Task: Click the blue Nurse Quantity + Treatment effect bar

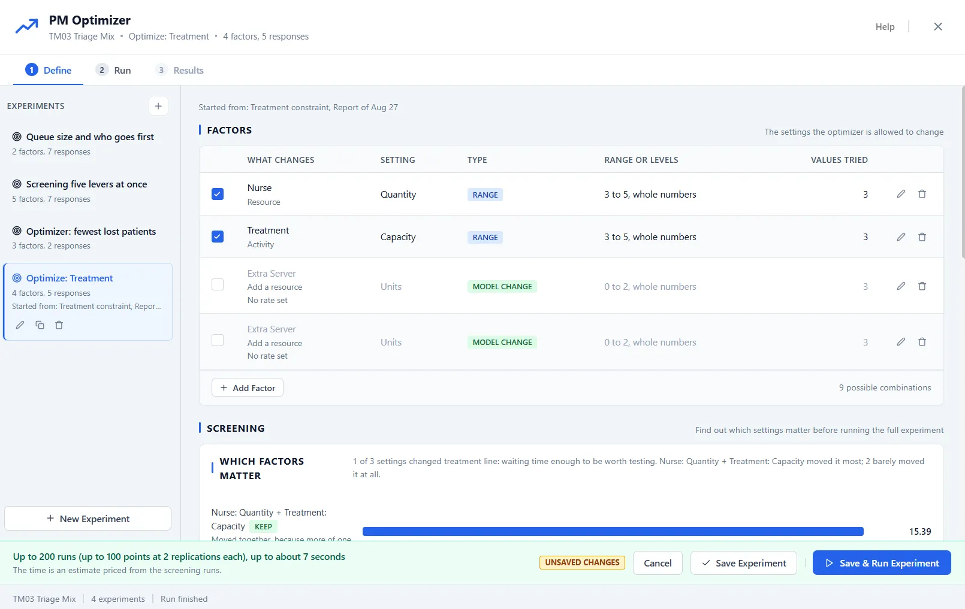Action: pyautogui.click(x=613, y=531)
